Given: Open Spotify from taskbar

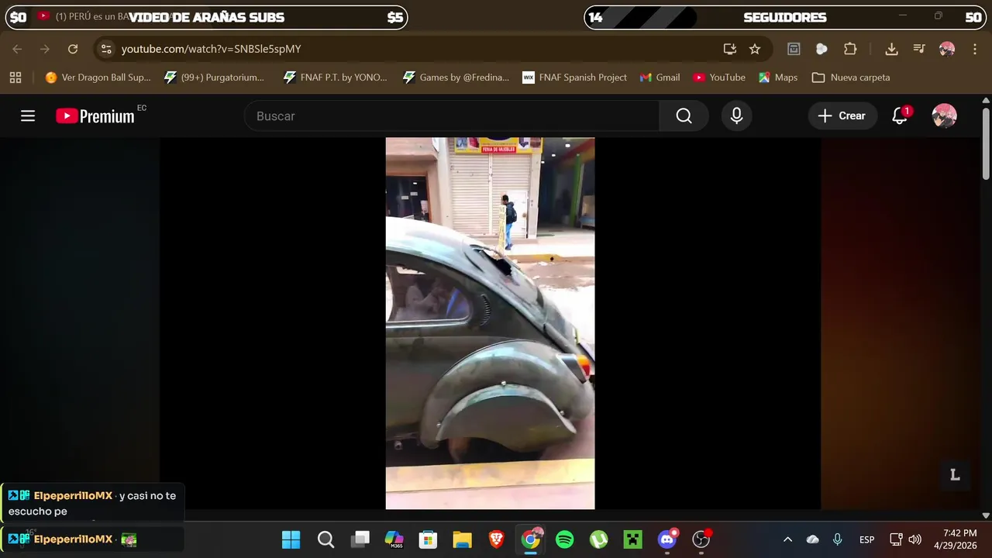Looking at the screenshot, I should (x=565, y=539).
